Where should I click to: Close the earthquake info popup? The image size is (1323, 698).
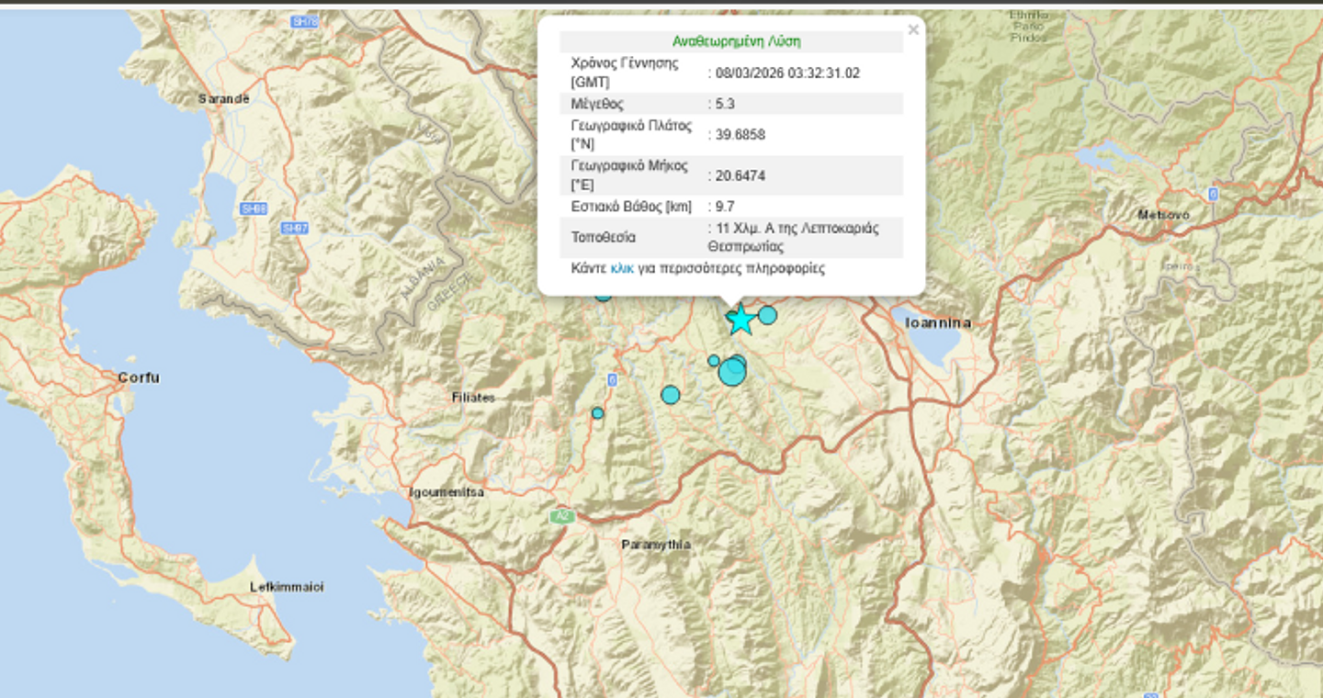pyautogui.click(x=912, y=30)
